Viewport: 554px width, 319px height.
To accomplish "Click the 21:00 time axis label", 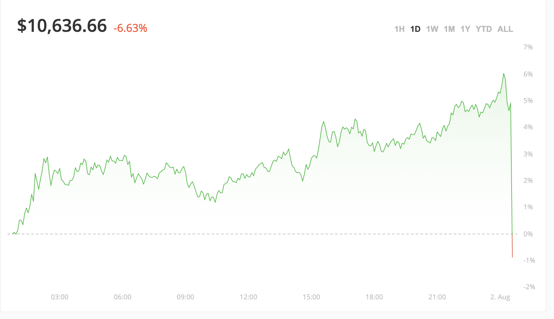I will click(x=437, y=297).
